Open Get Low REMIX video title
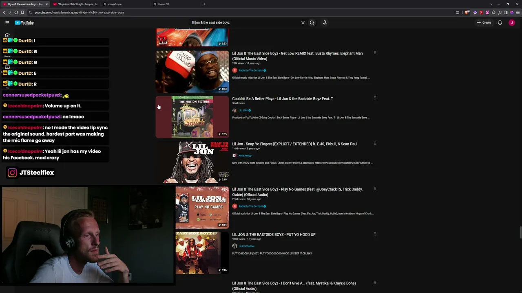Viewport: 522px width, 293px height. point(297,56)
